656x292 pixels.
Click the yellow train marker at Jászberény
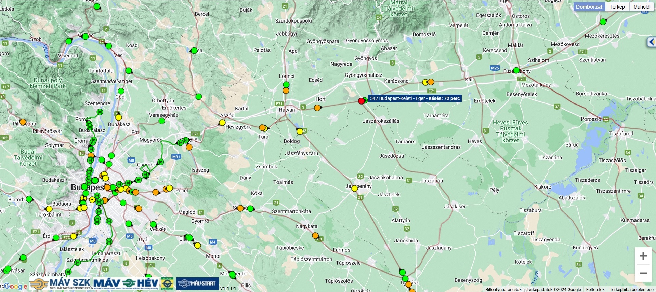pyautogui.click(x=355, y=188)
